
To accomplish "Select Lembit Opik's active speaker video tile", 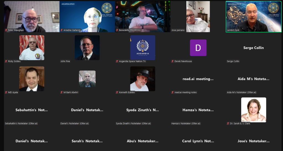I will coord(253,17).
